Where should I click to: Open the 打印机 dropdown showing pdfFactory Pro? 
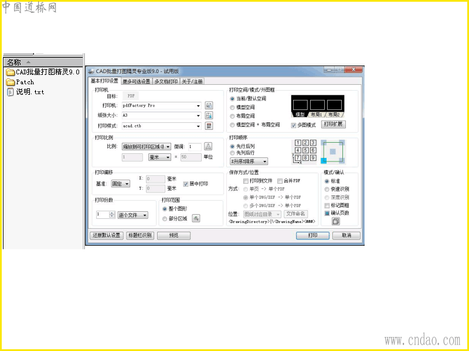tap(162, 106)
